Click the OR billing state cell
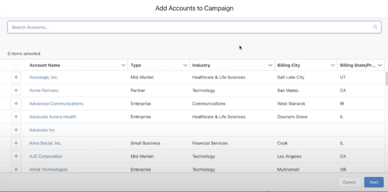 coord(343,169)
